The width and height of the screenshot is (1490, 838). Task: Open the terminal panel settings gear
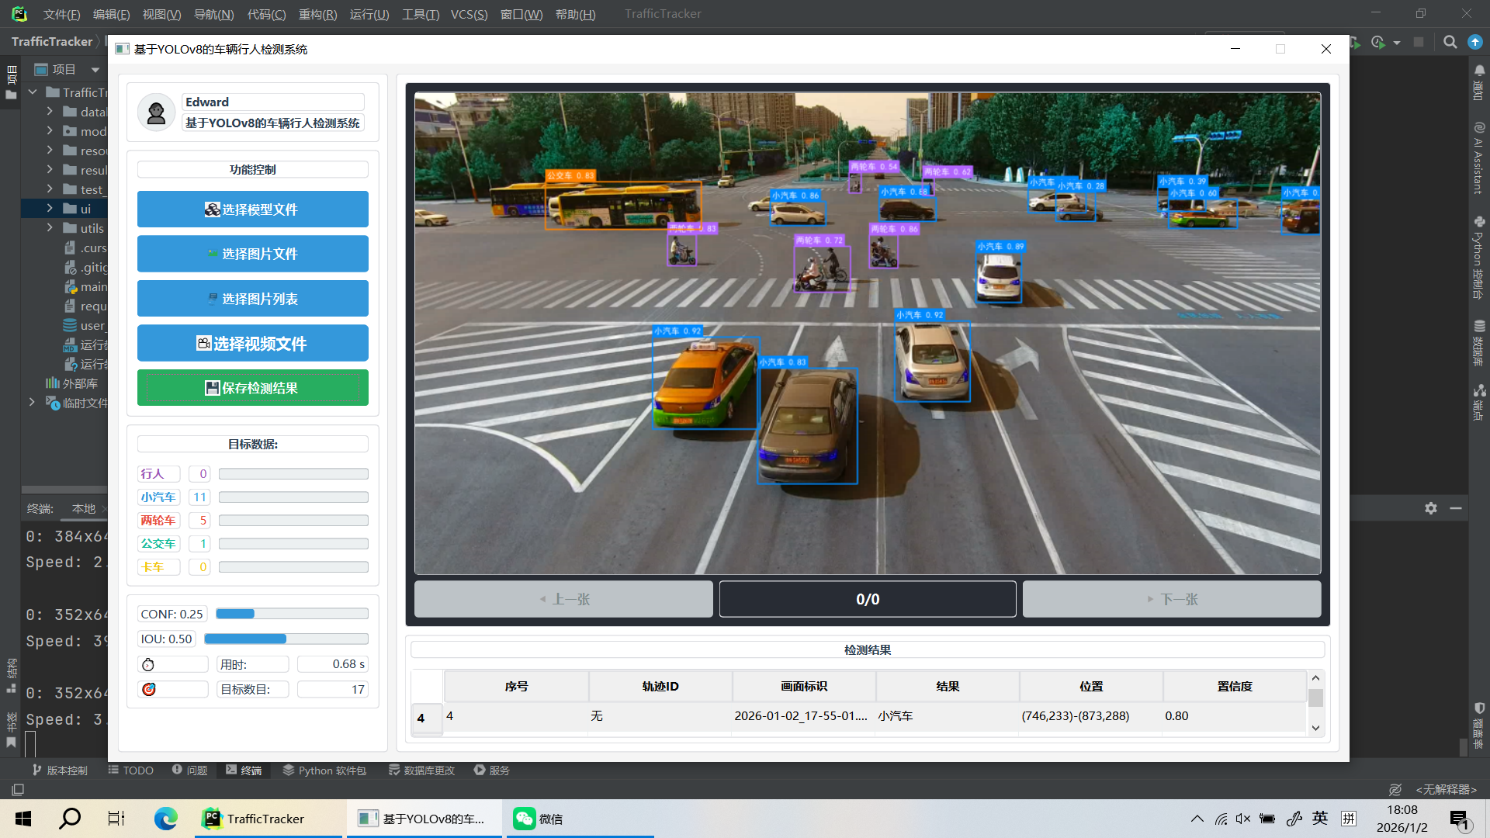point(1431,508)
